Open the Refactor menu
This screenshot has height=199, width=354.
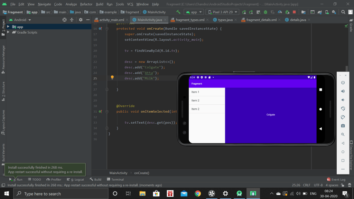pos(86,4)
